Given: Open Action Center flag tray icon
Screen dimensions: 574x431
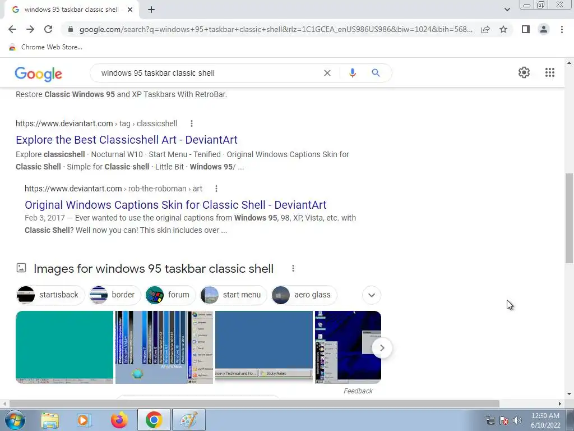Looking at the screenshot, I should (504, 420).
